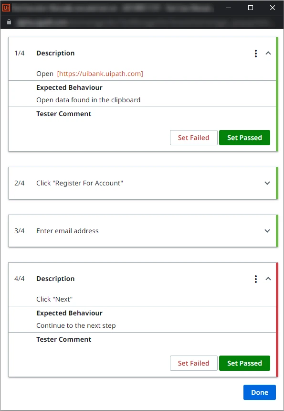Open the three-dot menu for step 1/4
Viewport: 284px width, 411px height.
[x=256, y=53]
